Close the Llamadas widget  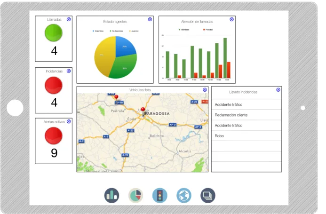(69, 19)
